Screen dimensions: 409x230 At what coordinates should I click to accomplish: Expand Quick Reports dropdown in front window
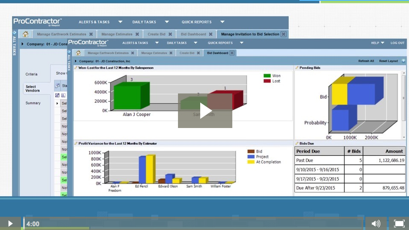pyautogui.click(x=242, y=43)
